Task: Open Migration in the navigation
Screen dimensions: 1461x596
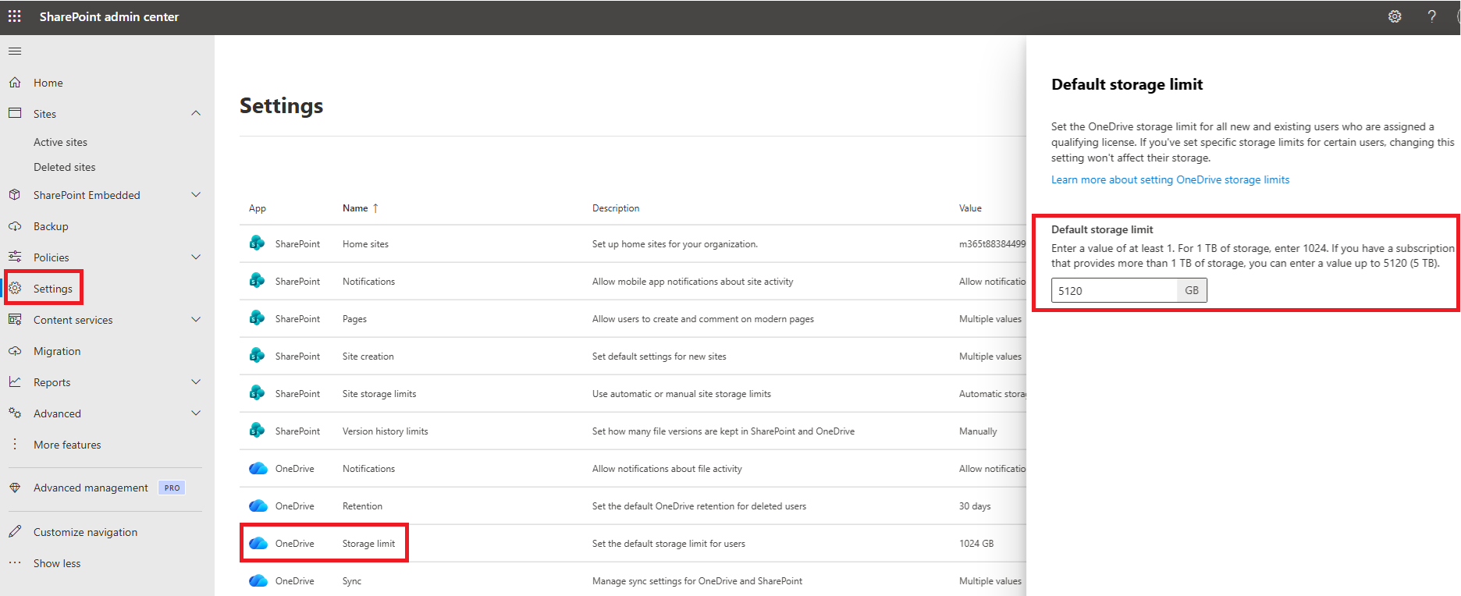Action: (57, 351)
